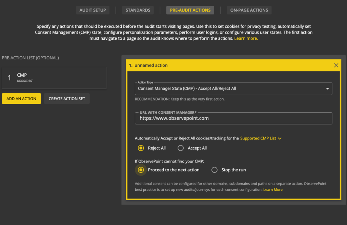Close the unnamed action panel
This screenshot has width=347, height=225.
point(336,65)
